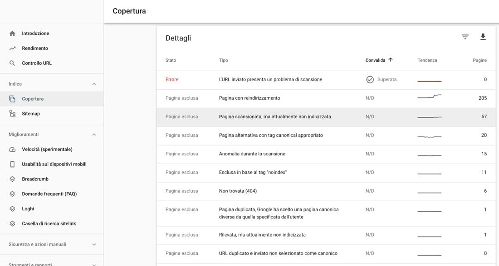The image size is (499, 266).
Task: Click the Miglioramenti section label
Action: coord(24,135)
